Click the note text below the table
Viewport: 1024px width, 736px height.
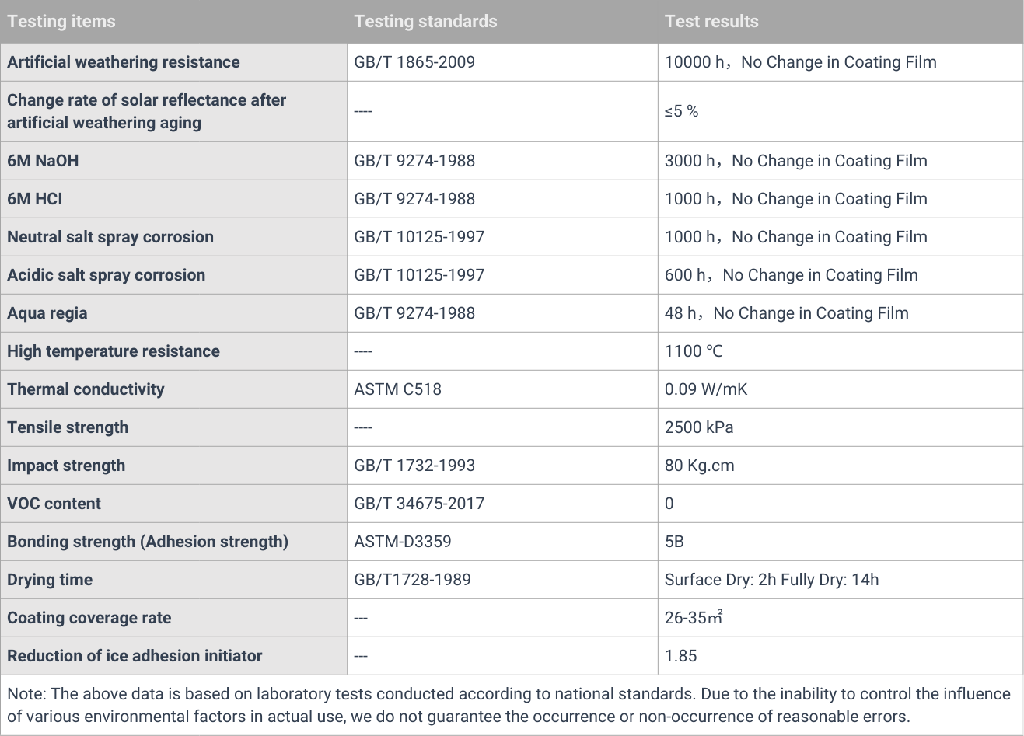point(509,705)
